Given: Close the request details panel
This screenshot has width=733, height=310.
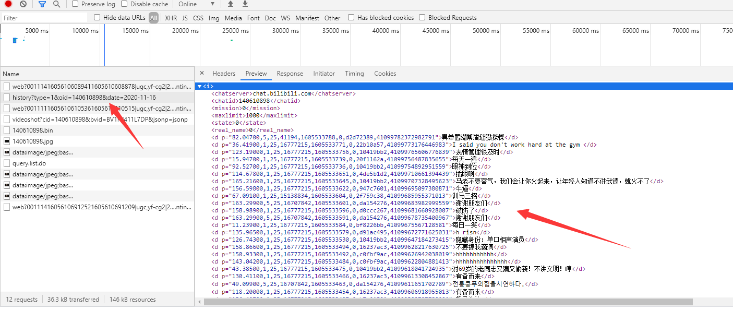Looking at the screenshot, I should pos(202,74).
